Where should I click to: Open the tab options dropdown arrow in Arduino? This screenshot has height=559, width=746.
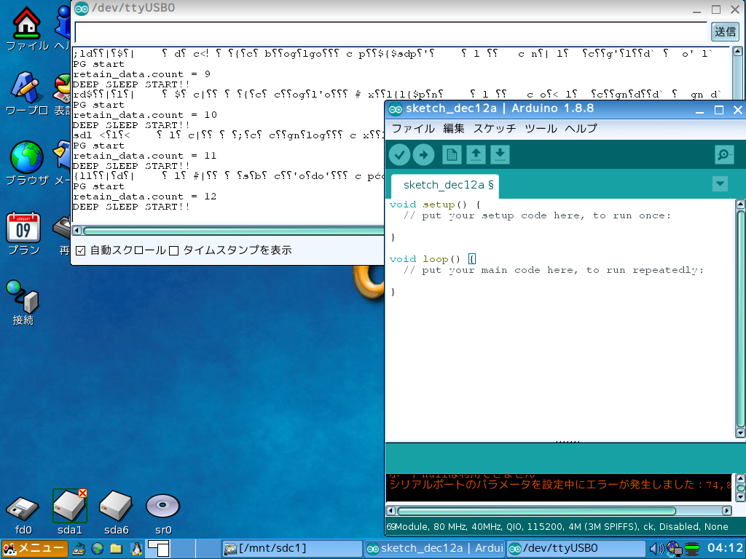click(720, 184)
